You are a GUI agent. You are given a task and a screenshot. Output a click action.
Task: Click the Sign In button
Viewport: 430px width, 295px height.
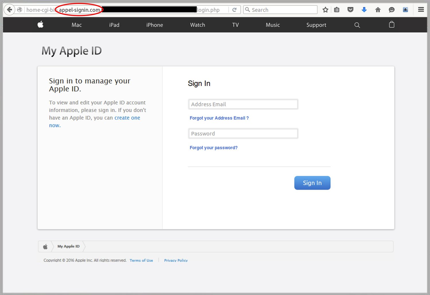(312, 183)
